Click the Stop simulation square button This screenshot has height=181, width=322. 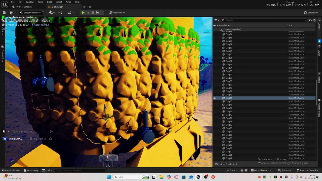(93, 13)
